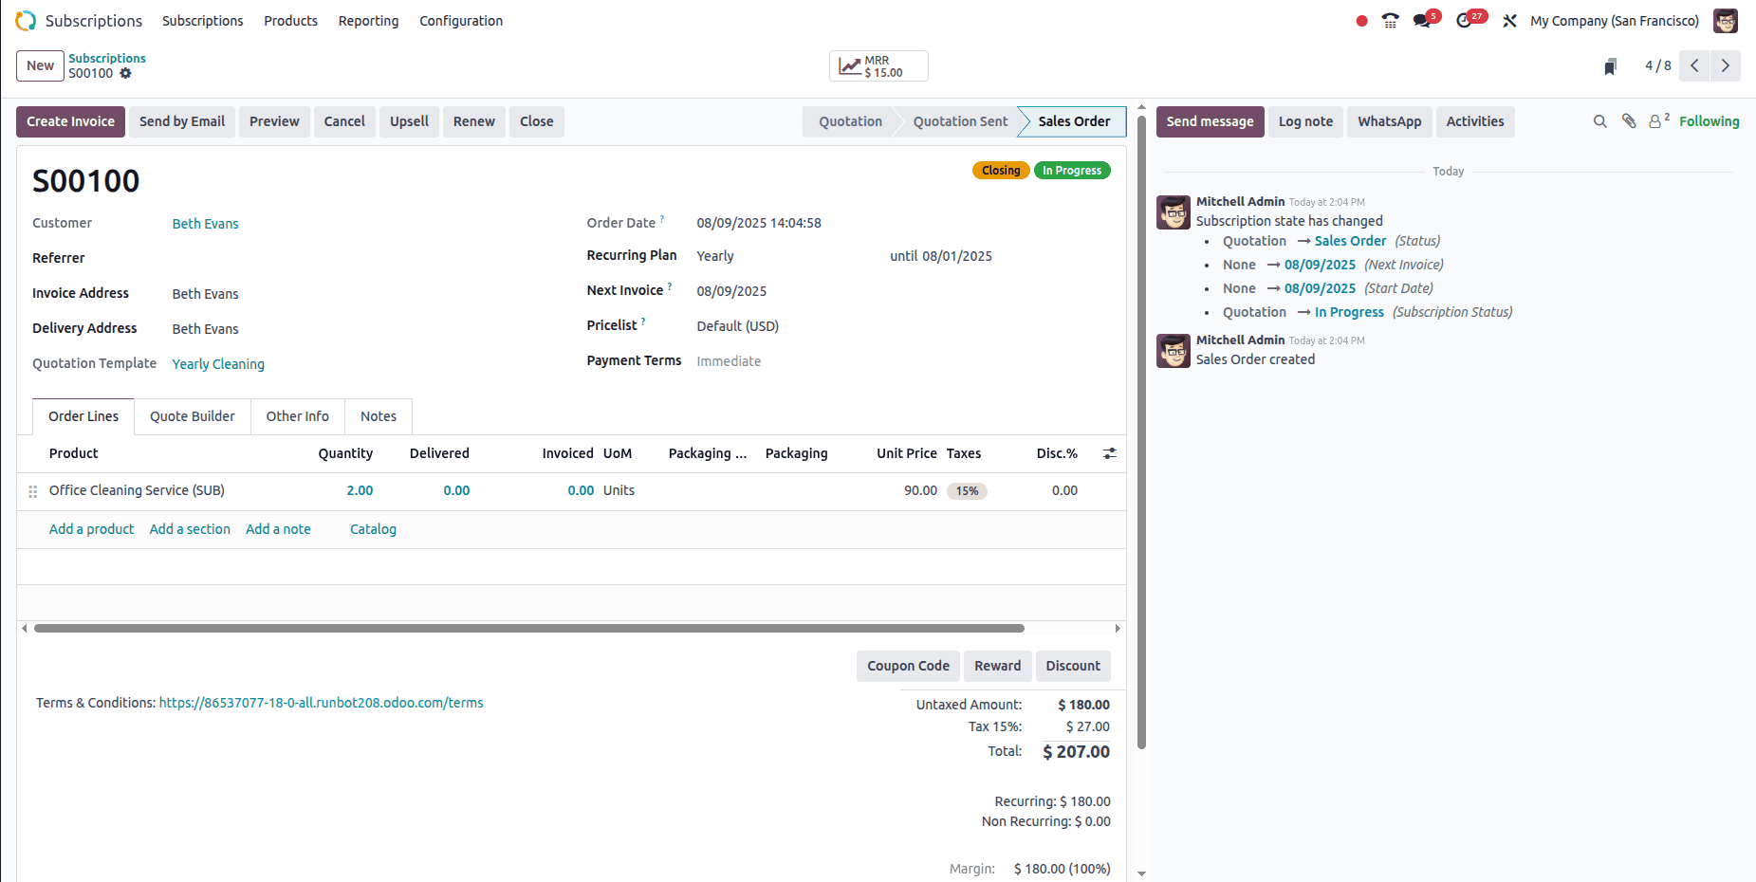Image resolution: width=1756 pixels, height=882 pixels.
Task: Click Send message in chatter
Action: tap(1211, 121)
